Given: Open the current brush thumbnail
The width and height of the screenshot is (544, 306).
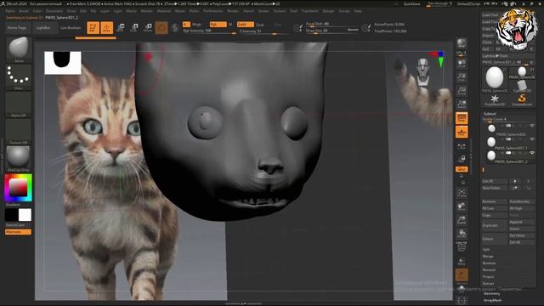Looking at the screenshot, I should (19, 49).
